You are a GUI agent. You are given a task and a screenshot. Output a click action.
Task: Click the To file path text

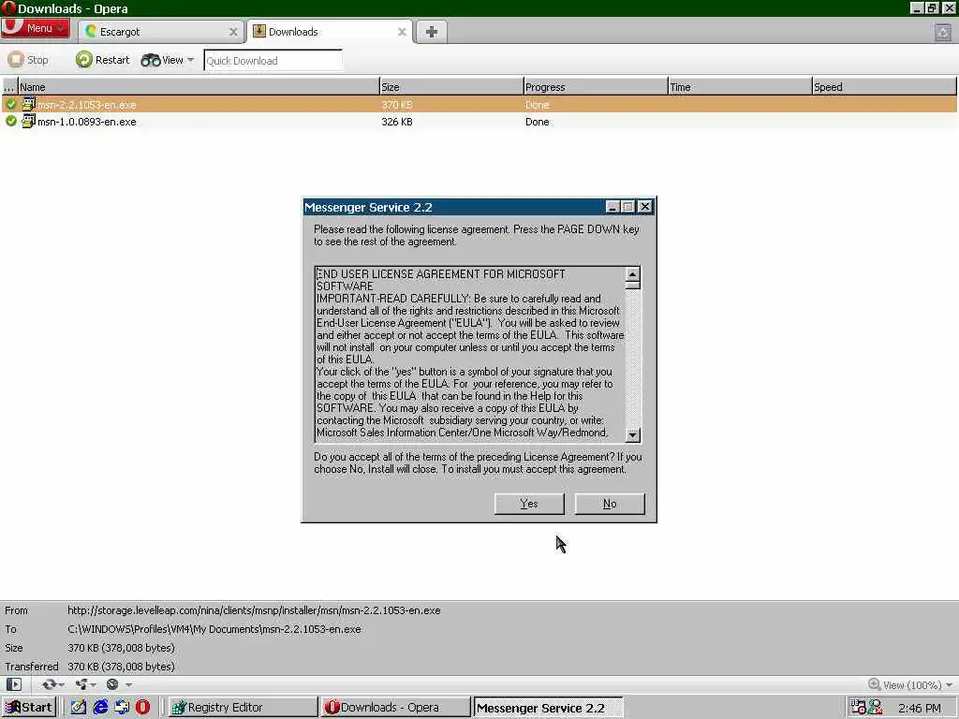214,629
